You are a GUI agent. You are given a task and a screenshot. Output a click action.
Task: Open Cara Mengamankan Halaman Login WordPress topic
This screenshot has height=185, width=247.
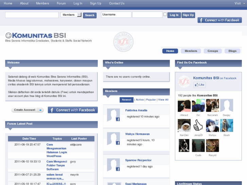57,150
